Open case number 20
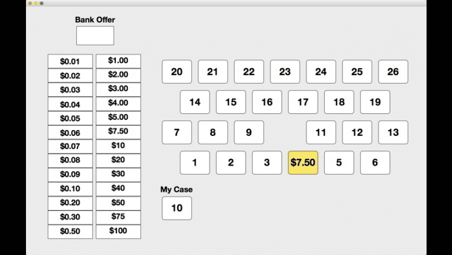This screenshot has height=255, width=452. (177, 72)
